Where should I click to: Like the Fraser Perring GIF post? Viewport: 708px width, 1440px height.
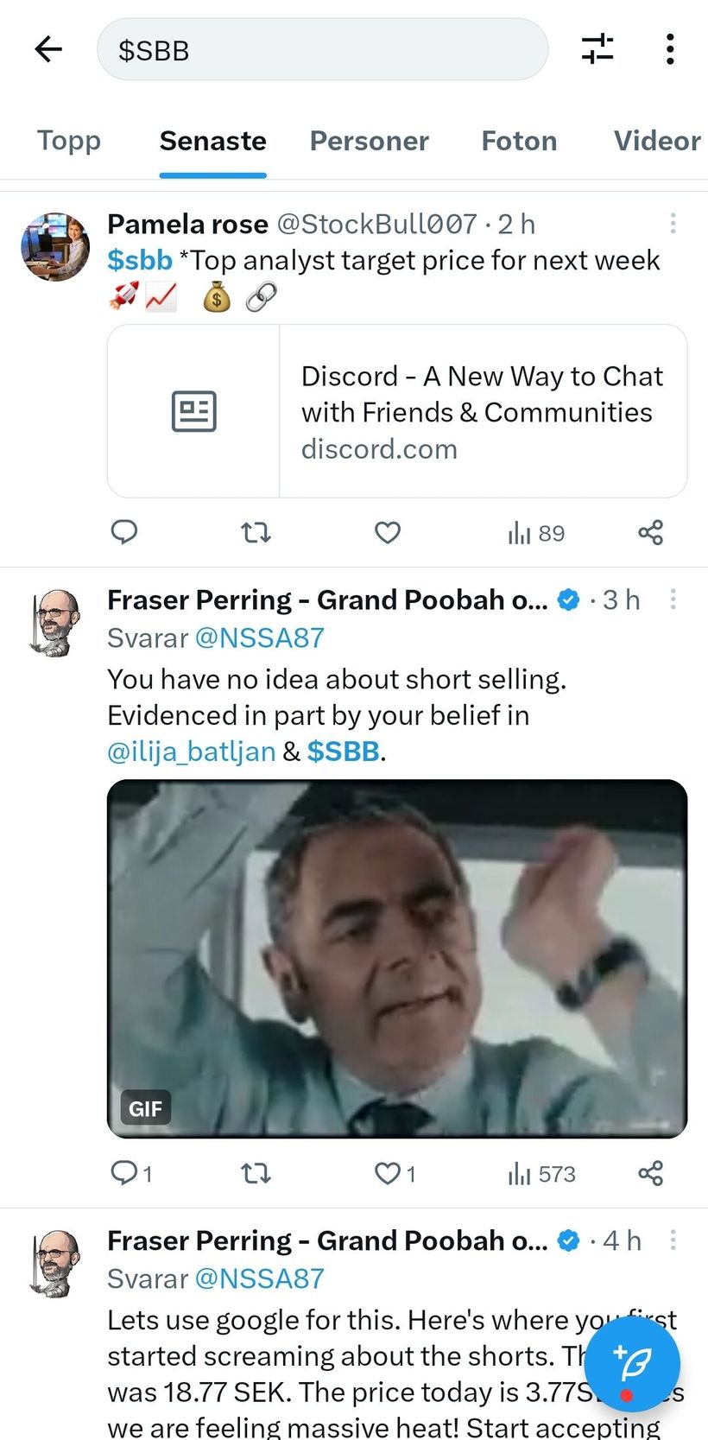click(x=388, y=1173)
